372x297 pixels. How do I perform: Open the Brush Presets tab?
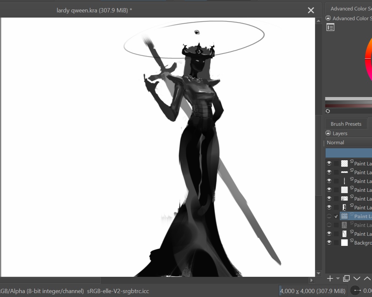click(x=346, y=124)
